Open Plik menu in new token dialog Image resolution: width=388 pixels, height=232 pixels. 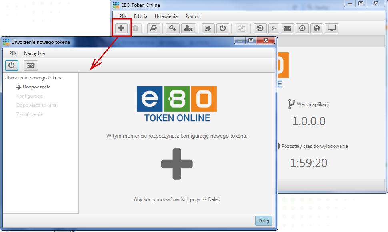[x=13, y=53]
